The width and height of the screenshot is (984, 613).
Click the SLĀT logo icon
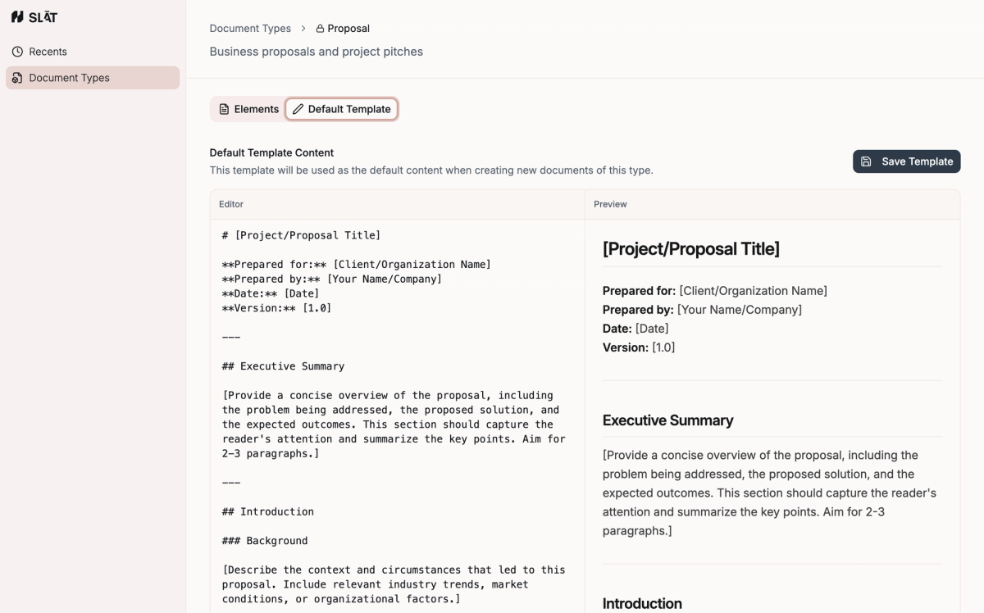[19, 16]
